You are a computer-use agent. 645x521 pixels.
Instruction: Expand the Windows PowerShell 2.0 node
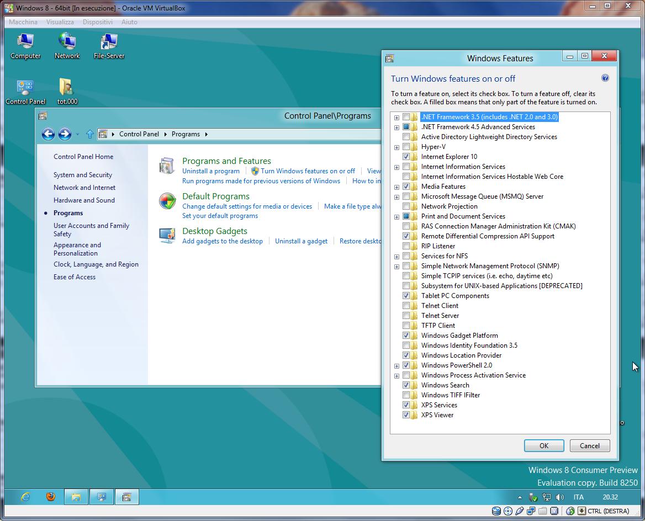click(x=396, y=366)
